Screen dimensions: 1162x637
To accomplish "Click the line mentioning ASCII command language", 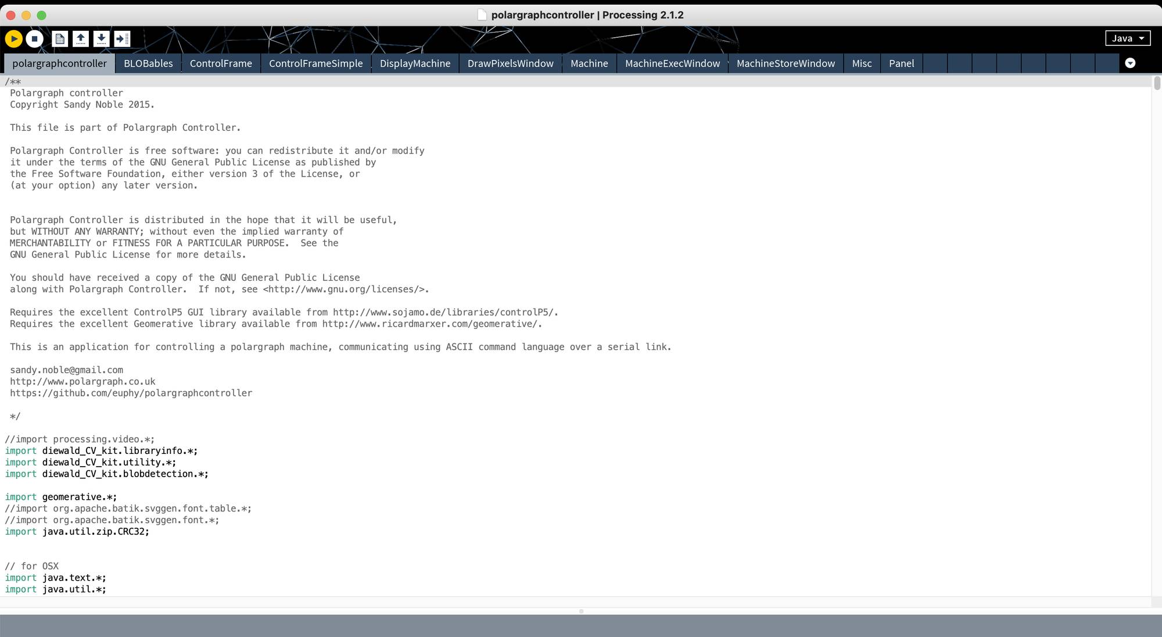I will click(340, 347).
